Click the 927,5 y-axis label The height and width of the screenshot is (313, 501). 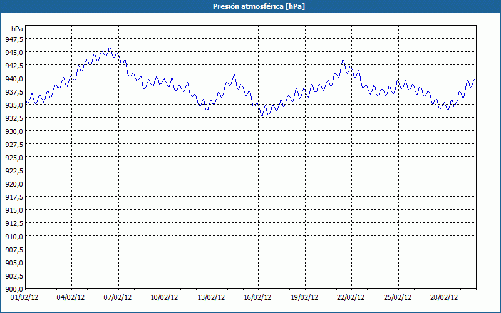pos(14,145)
